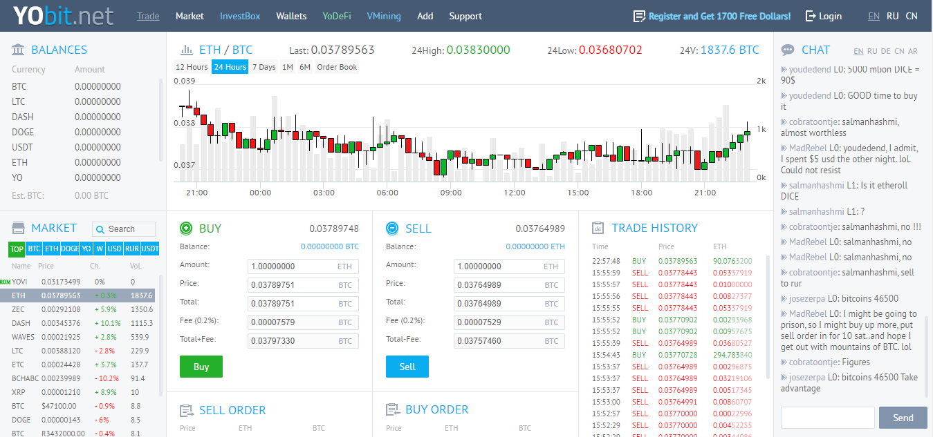Open the InvestBox menu item

pos(240,16)
